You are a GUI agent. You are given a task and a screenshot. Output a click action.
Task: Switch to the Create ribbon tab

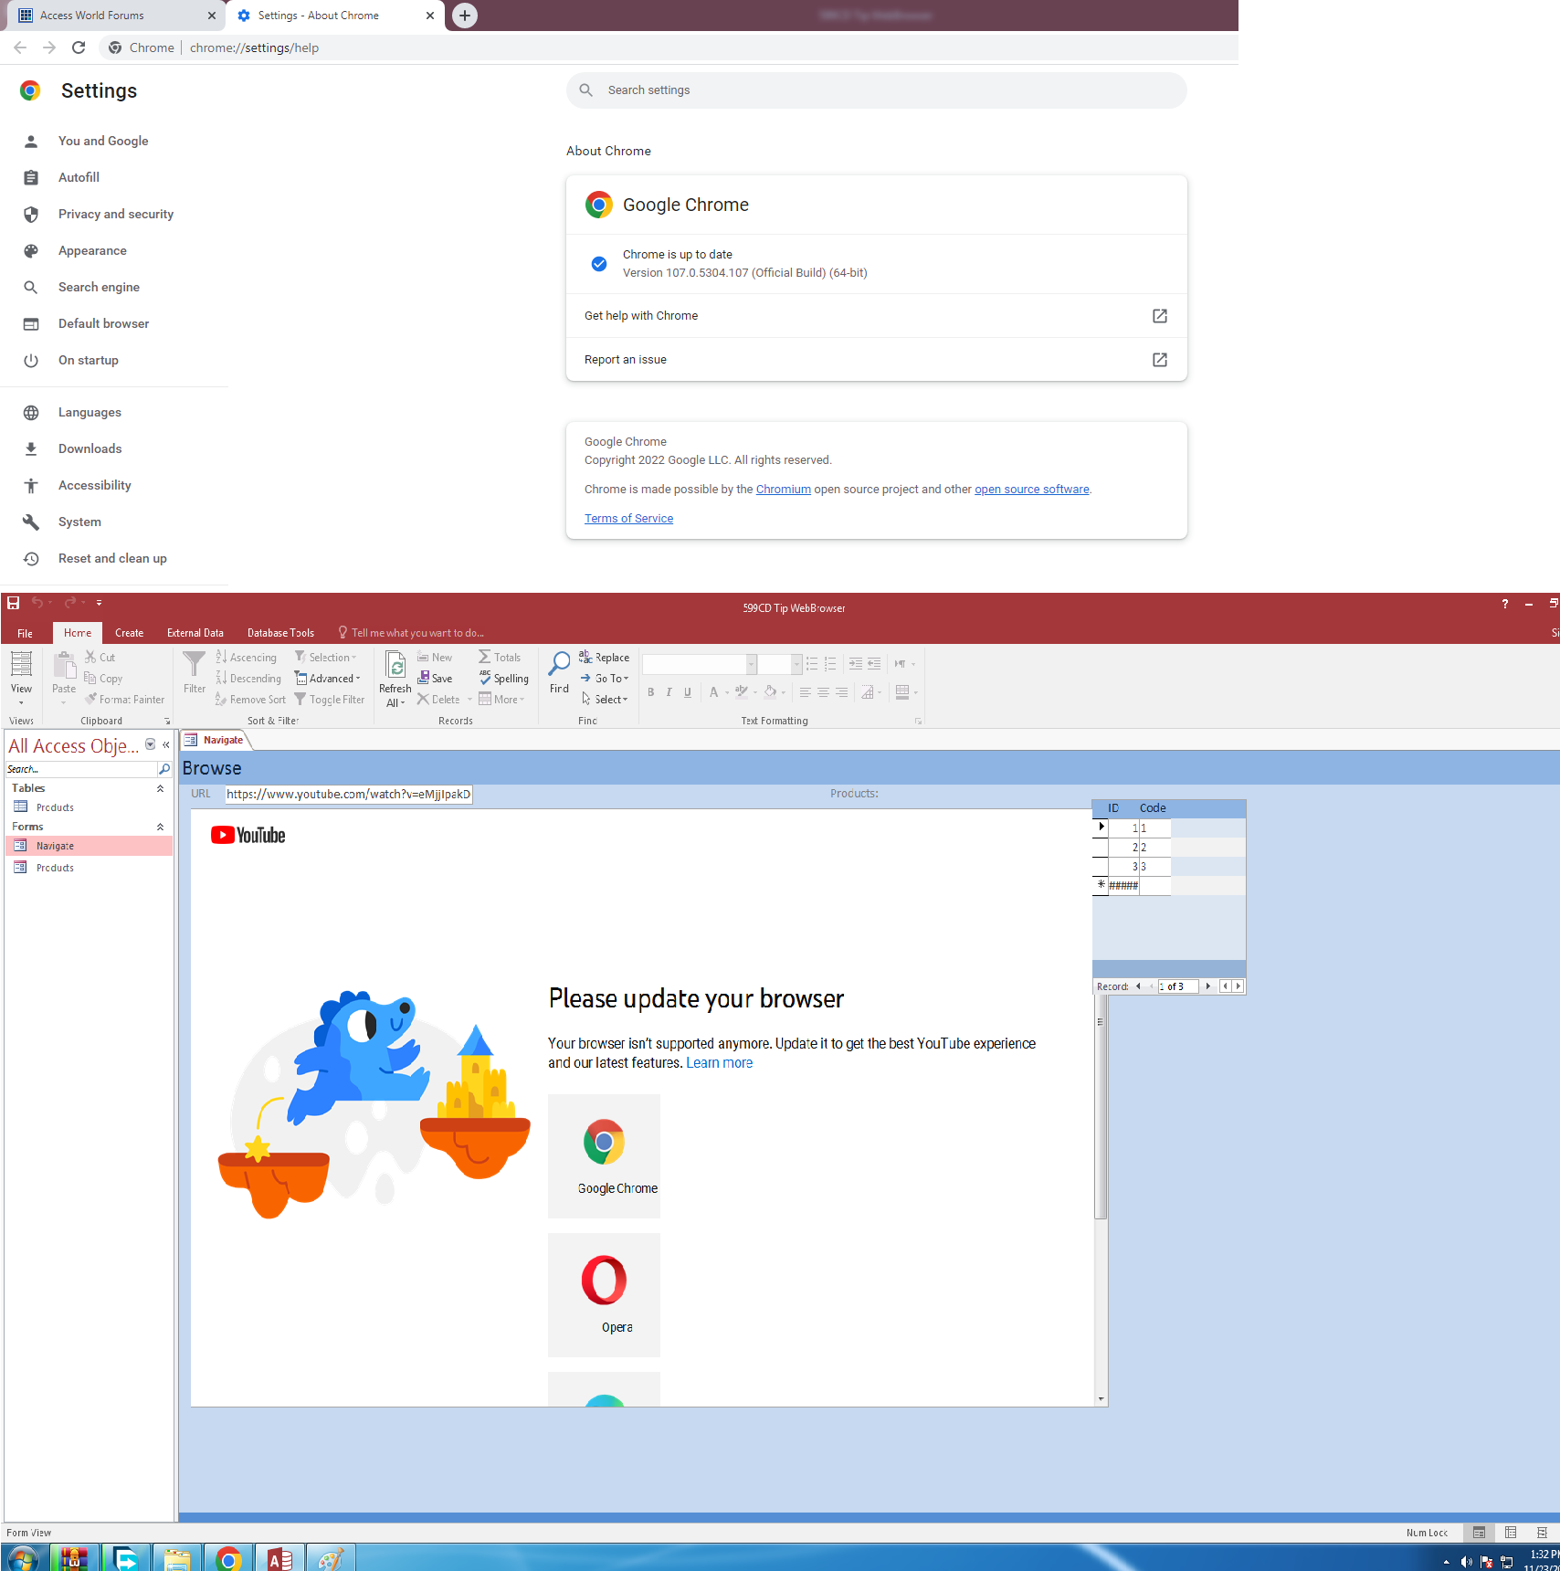click(x=129, y=633)
